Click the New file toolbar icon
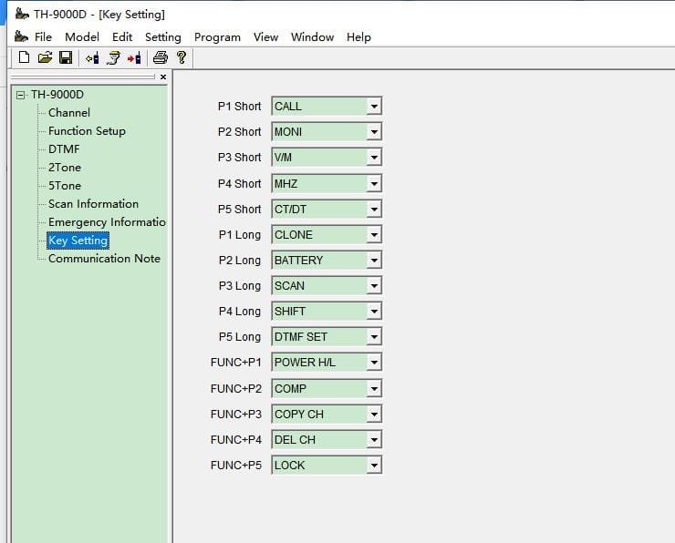The width and height of the screenshot is (675, 543). [24, 57]
